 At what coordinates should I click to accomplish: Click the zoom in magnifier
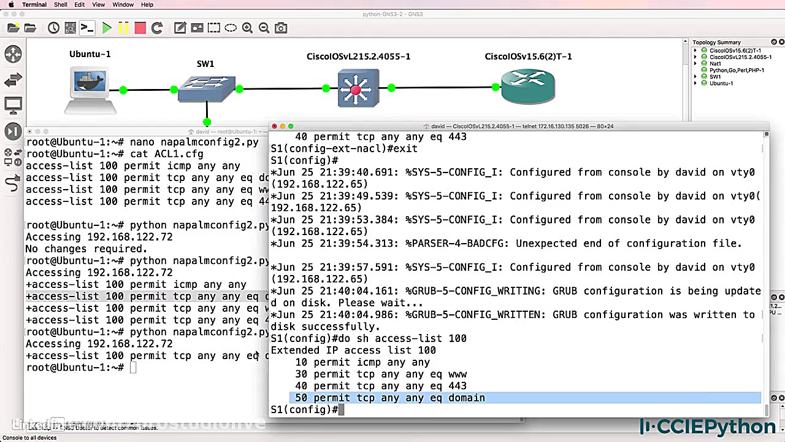click(x=247, y=28)
